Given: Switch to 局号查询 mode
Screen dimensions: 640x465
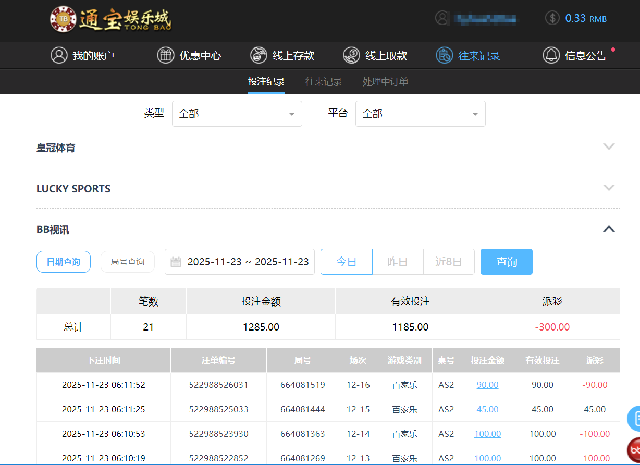Looking at the screenshot, I should [127, 261].
